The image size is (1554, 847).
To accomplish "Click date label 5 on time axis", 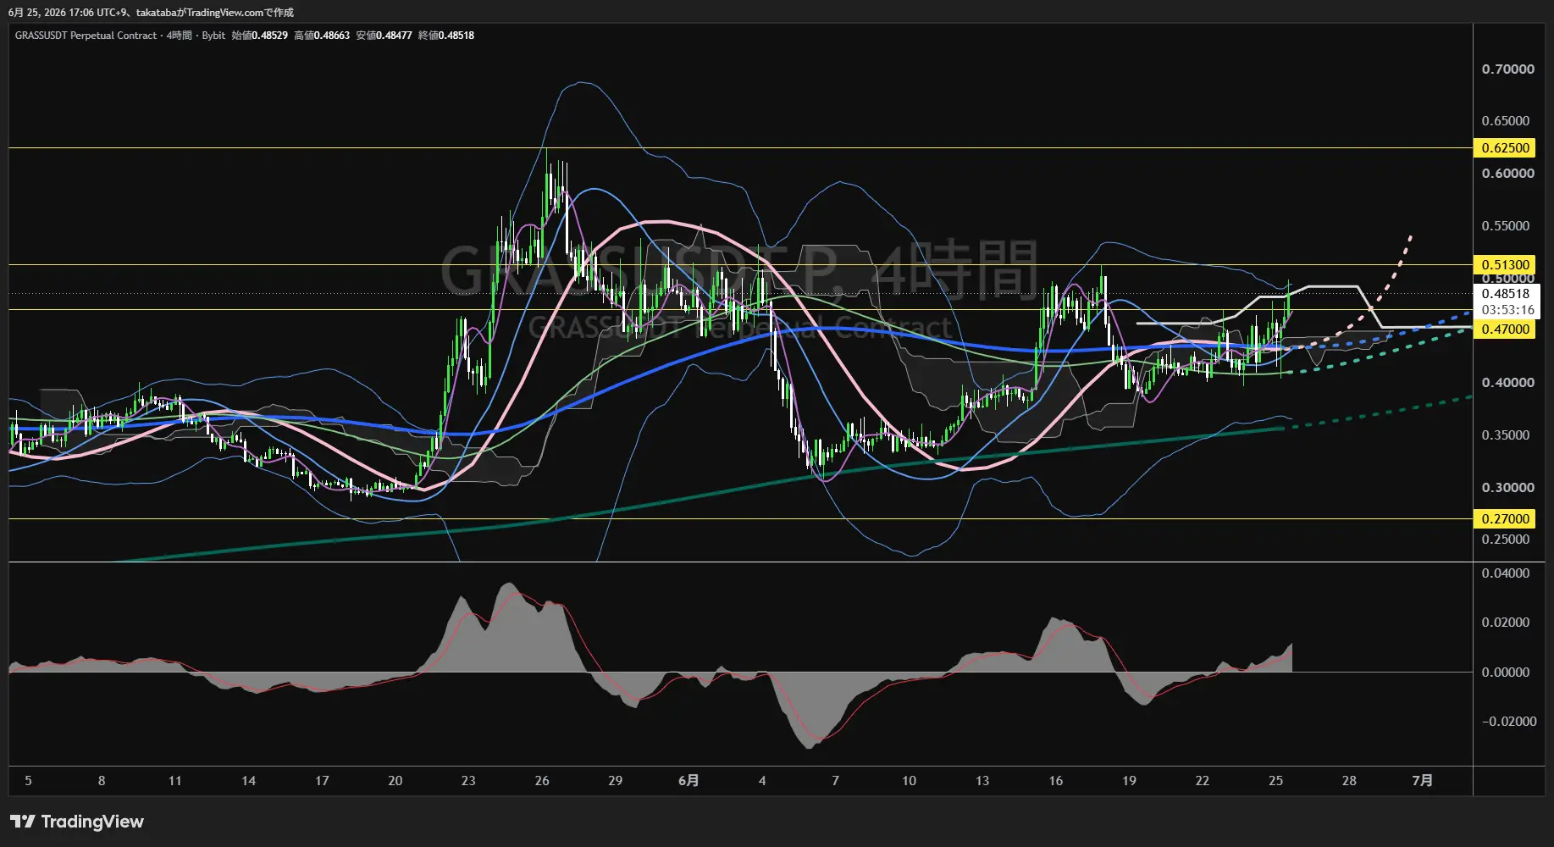I will click(28, 781).
